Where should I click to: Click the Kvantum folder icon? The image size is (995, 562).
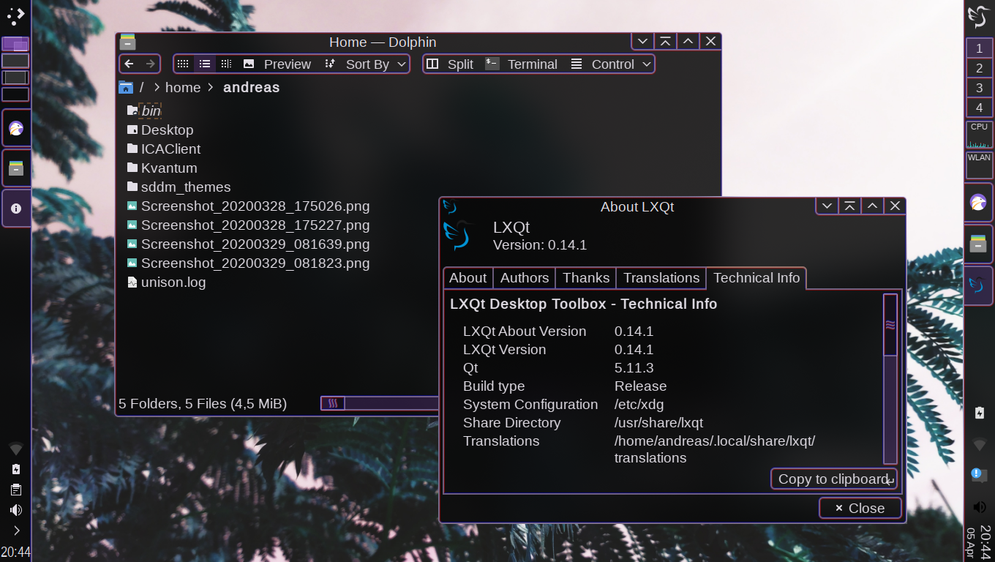132,168
